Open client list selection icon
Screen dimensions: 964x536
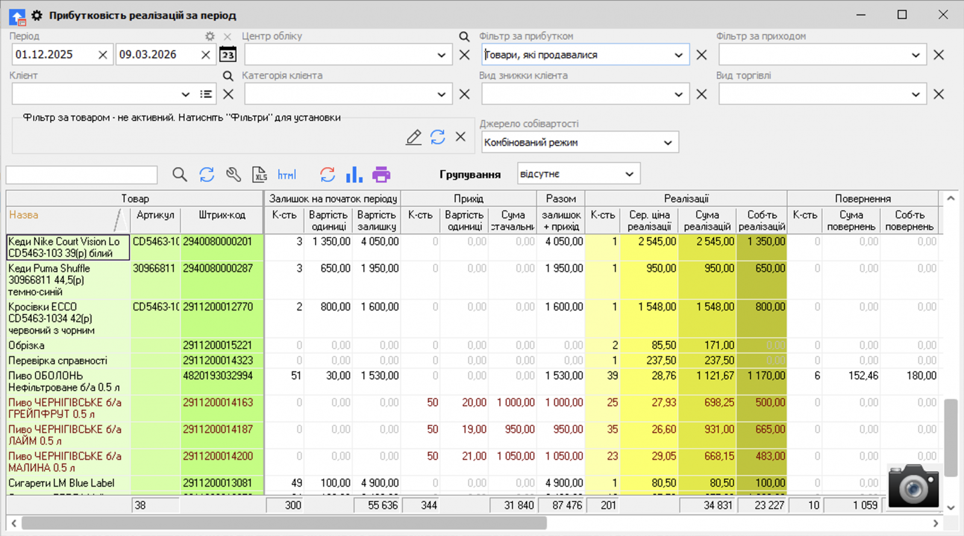tap(206, 94)
